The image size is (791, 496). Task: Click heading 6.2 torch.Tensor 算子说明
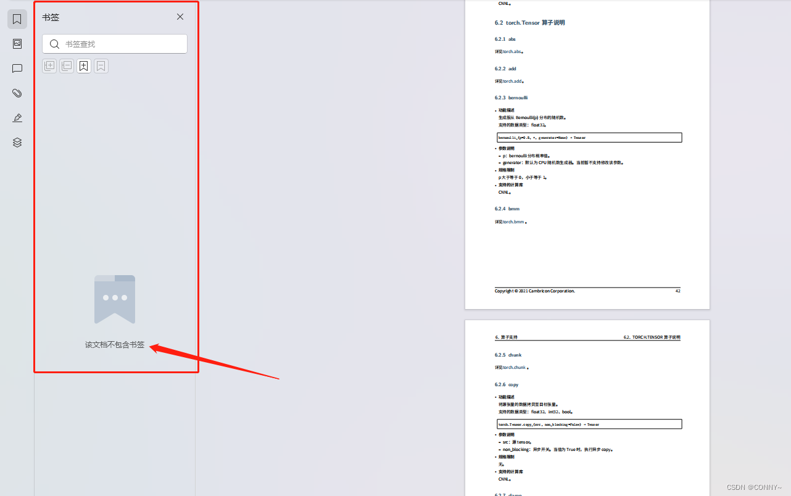click(529, 23)
